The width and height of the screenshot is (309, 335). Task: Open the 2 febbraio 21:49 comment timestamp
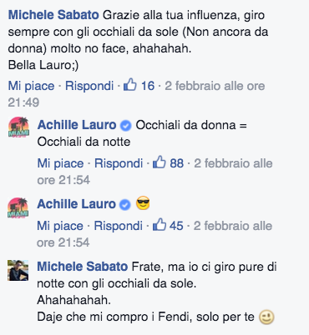[136, 94]
